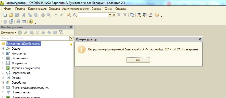Image resolution: width=226 pixels, height=98 pixels.
Task: Click the Поиск (Ctrl+Alt+M) field
Action: tap(35, 38)
